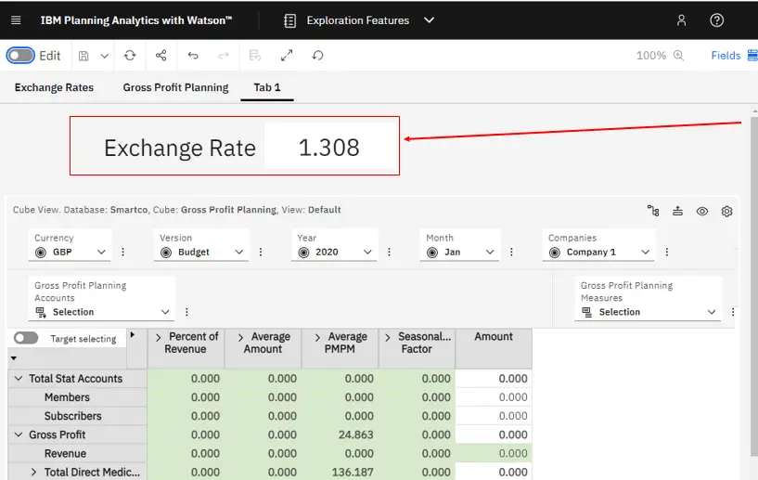Open Gross Profit Planning Accounts Selection dropdown
The width and height of the screenshot is (758, 480).
[101, 312]
